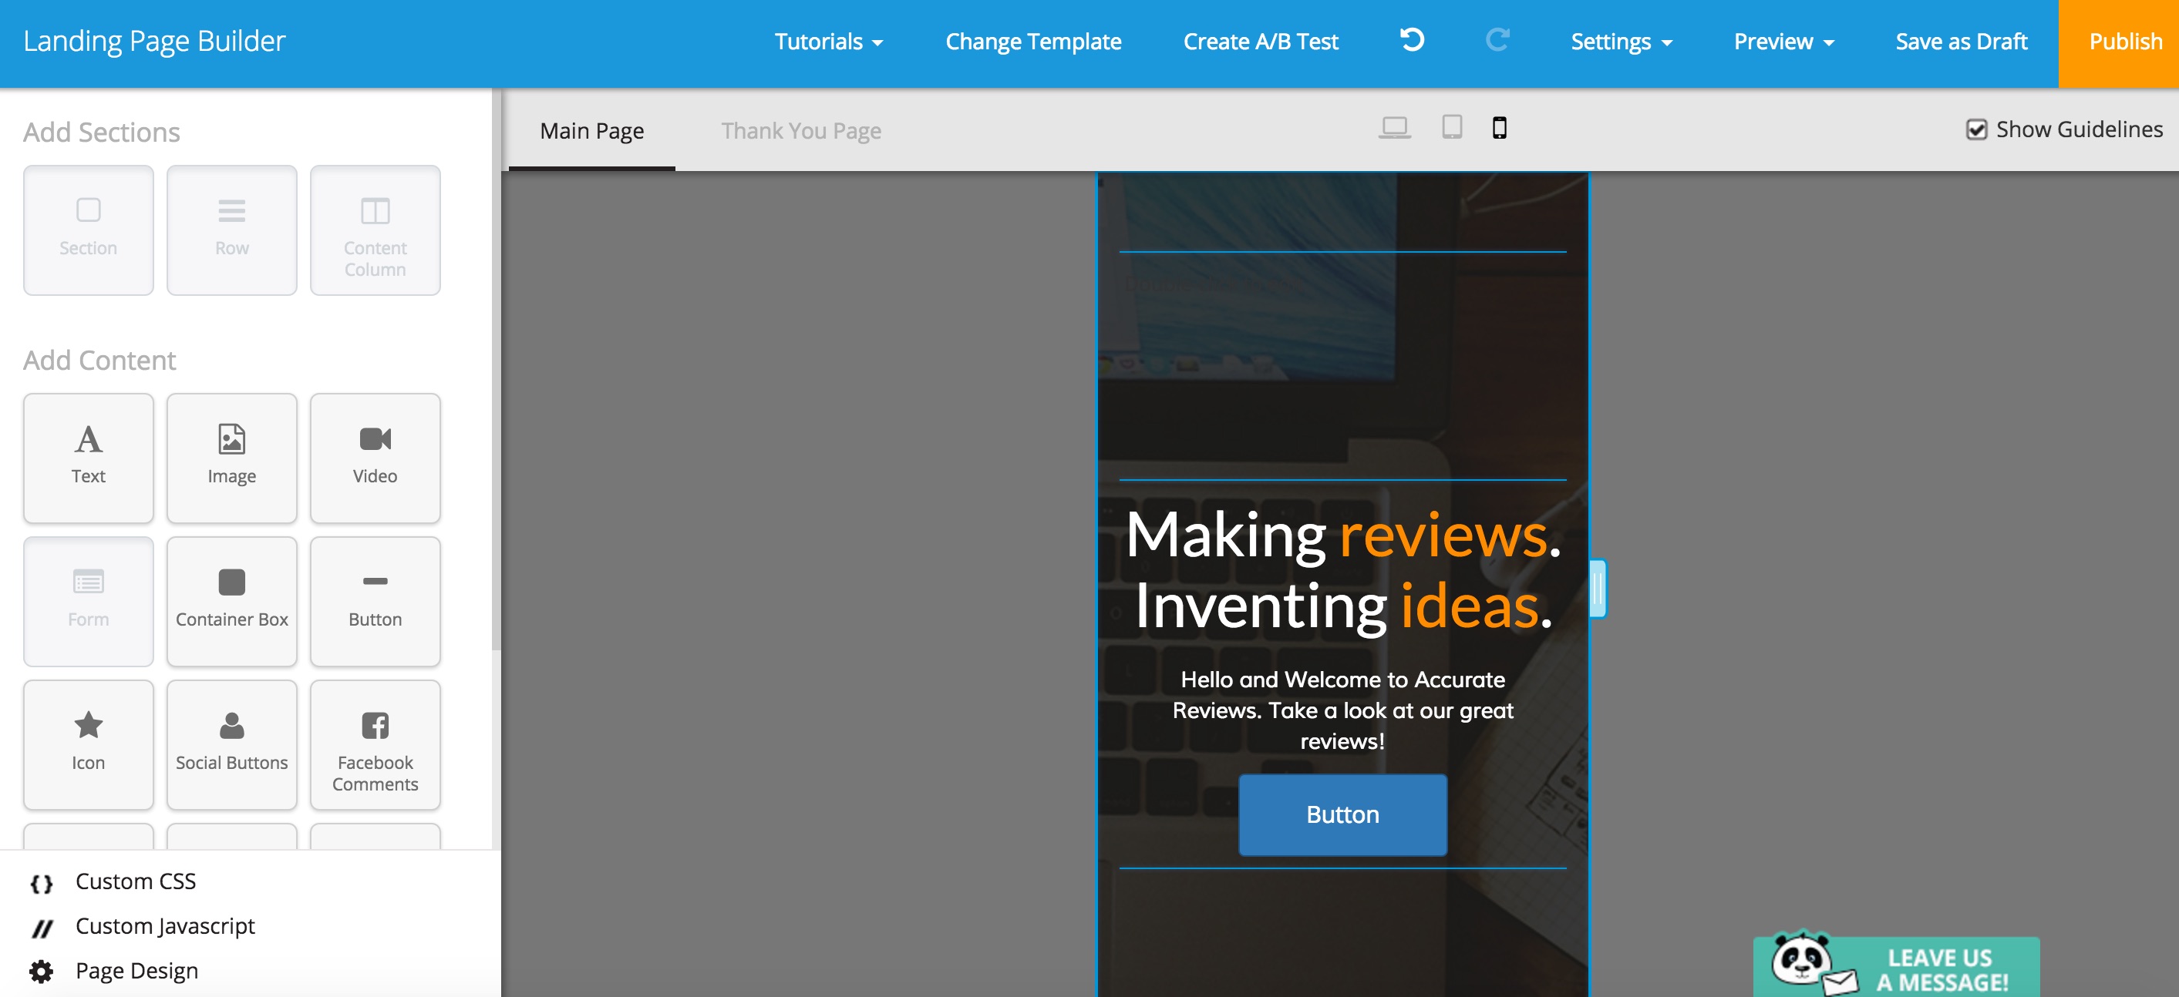Add a Facebook Comments widget
The height and width of the screenshot is (997, 2179).
click(375, 744)
